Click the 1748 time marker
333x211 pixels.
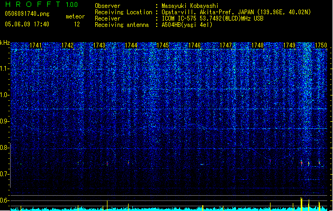[257, 45]
